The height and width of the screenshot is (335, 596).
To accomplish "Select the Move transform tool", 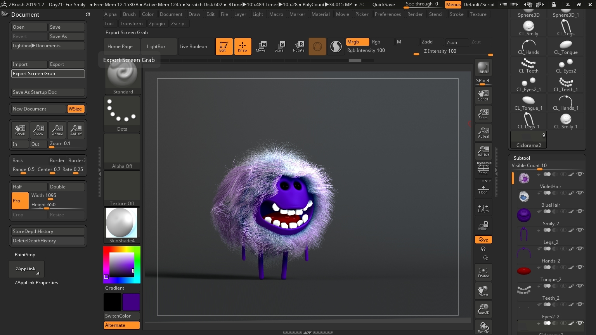I will point(261,47).
